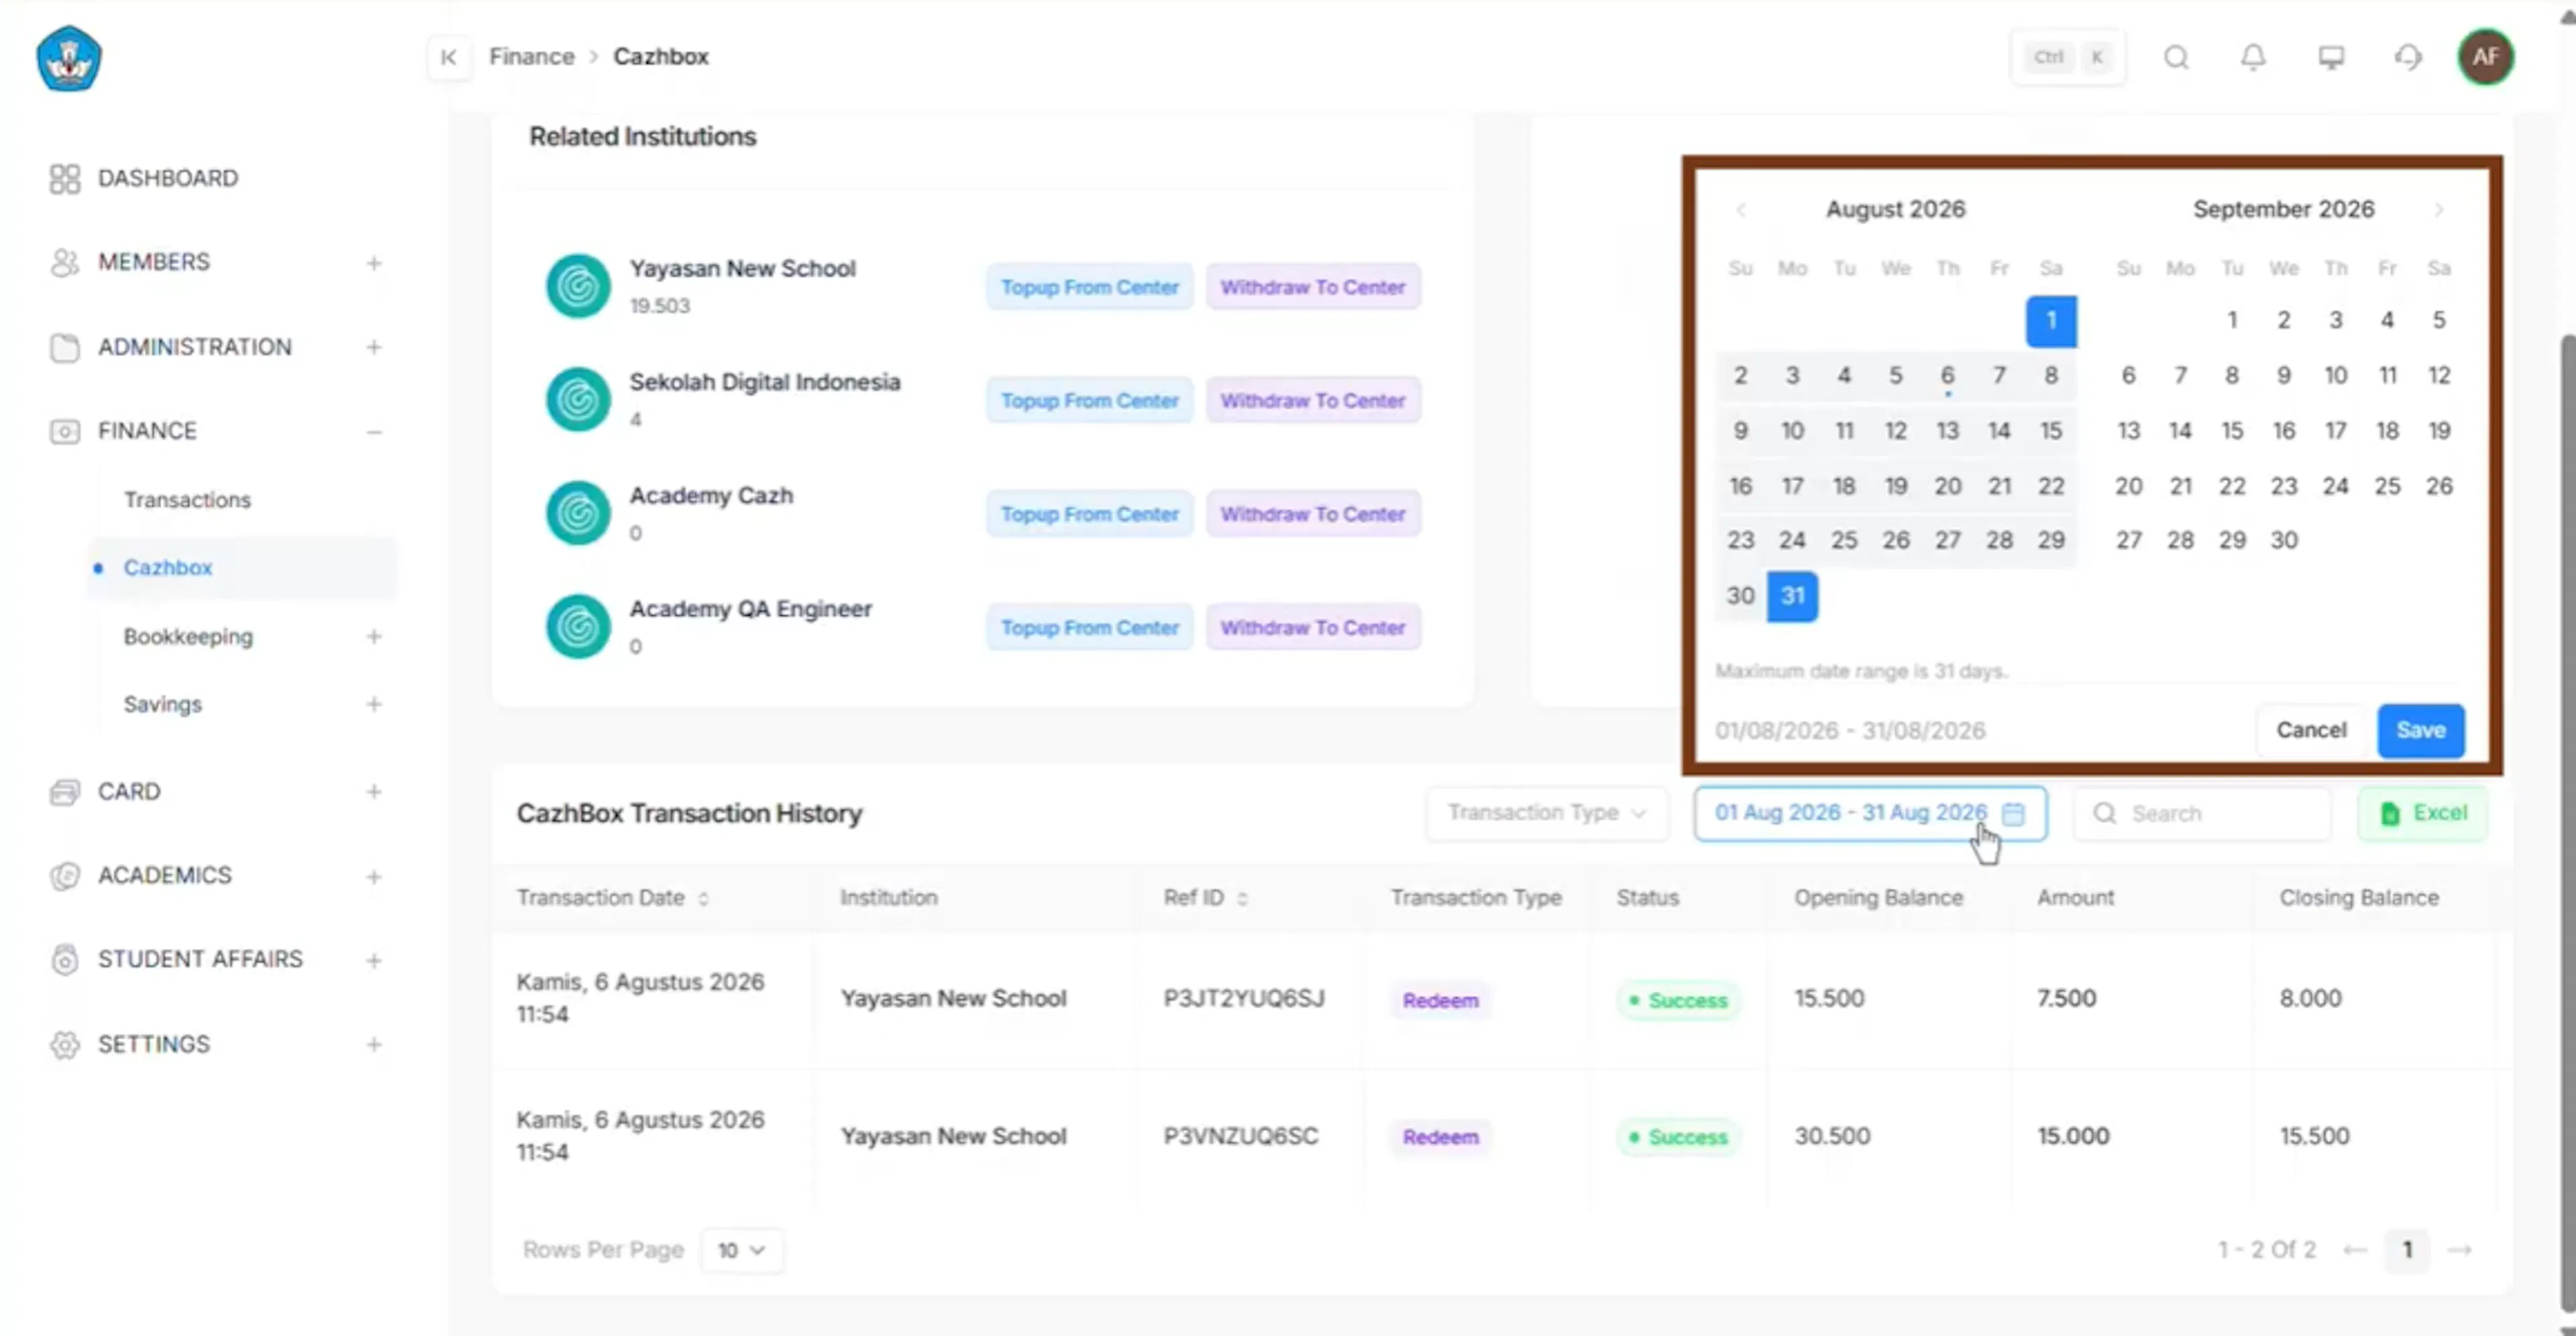2576x1336 pixels.
Task: Go to the next page arrow
Action: pyautogui.click(x=2460, y=1250)
